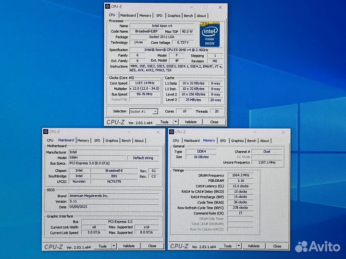Click Close button in top CPU window
Viewport: 346px width, 259px height.
[x=214, y=122]
